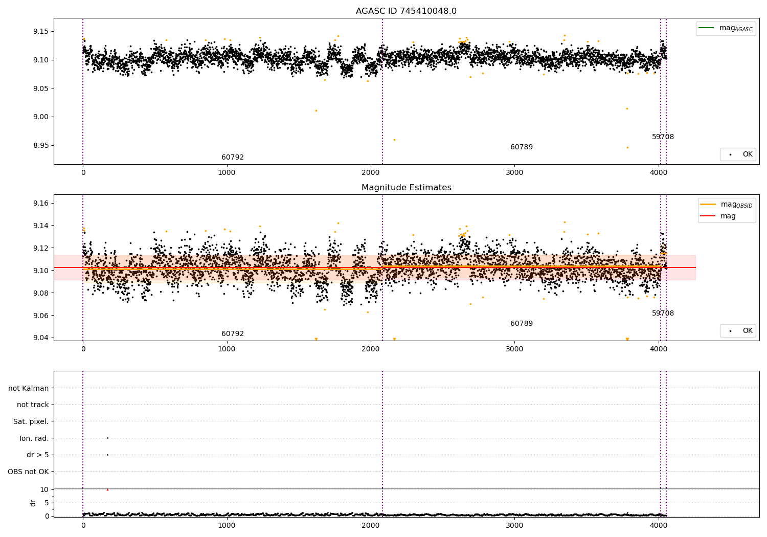Select the orange mag OBSID legend line sample
This screenshot has height=537, width=767.
coord(708,204)
